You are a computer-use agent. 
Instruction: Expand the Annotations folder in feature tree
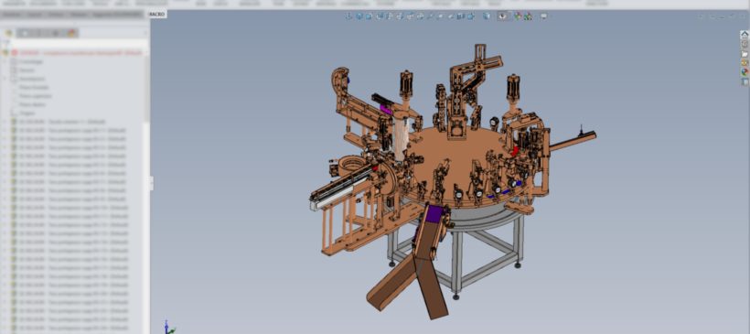[x=5, y=79]
